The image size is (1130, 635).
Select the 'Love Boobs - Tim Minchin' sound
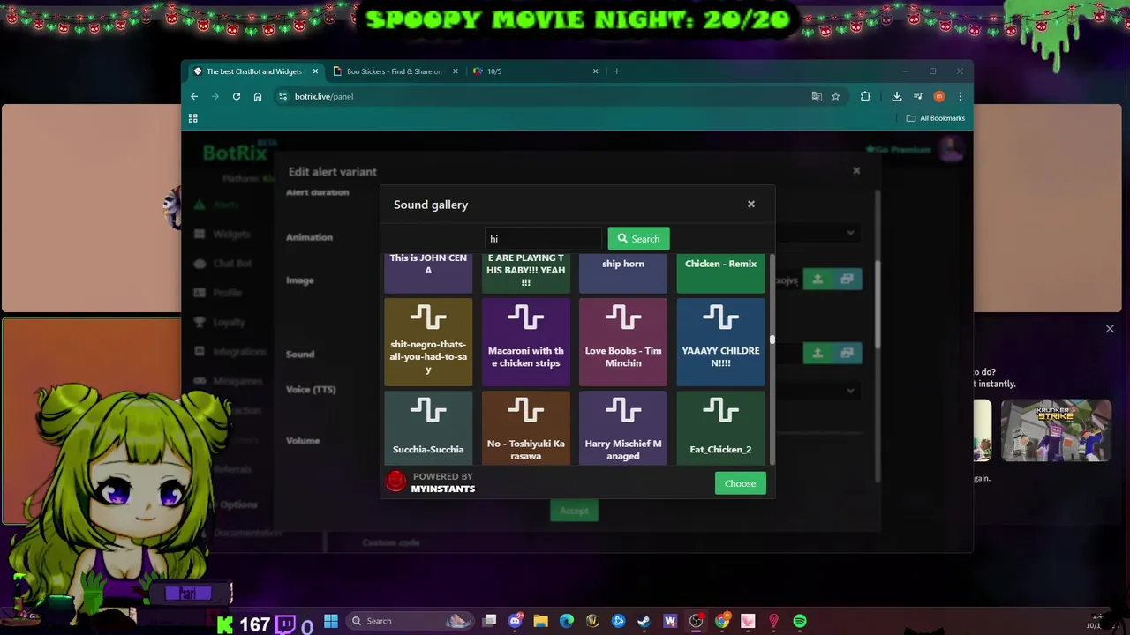tap(623, 342)
